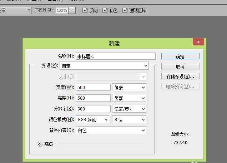The image size is (227, 163).
Task: Open the 像素/英寸 resolution unit dropdown
Action: pyautogui.click(x=129, y=109)
